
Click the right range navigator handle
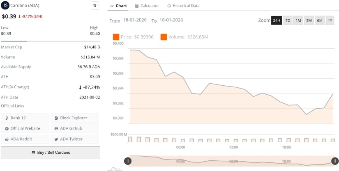(335, 161)
